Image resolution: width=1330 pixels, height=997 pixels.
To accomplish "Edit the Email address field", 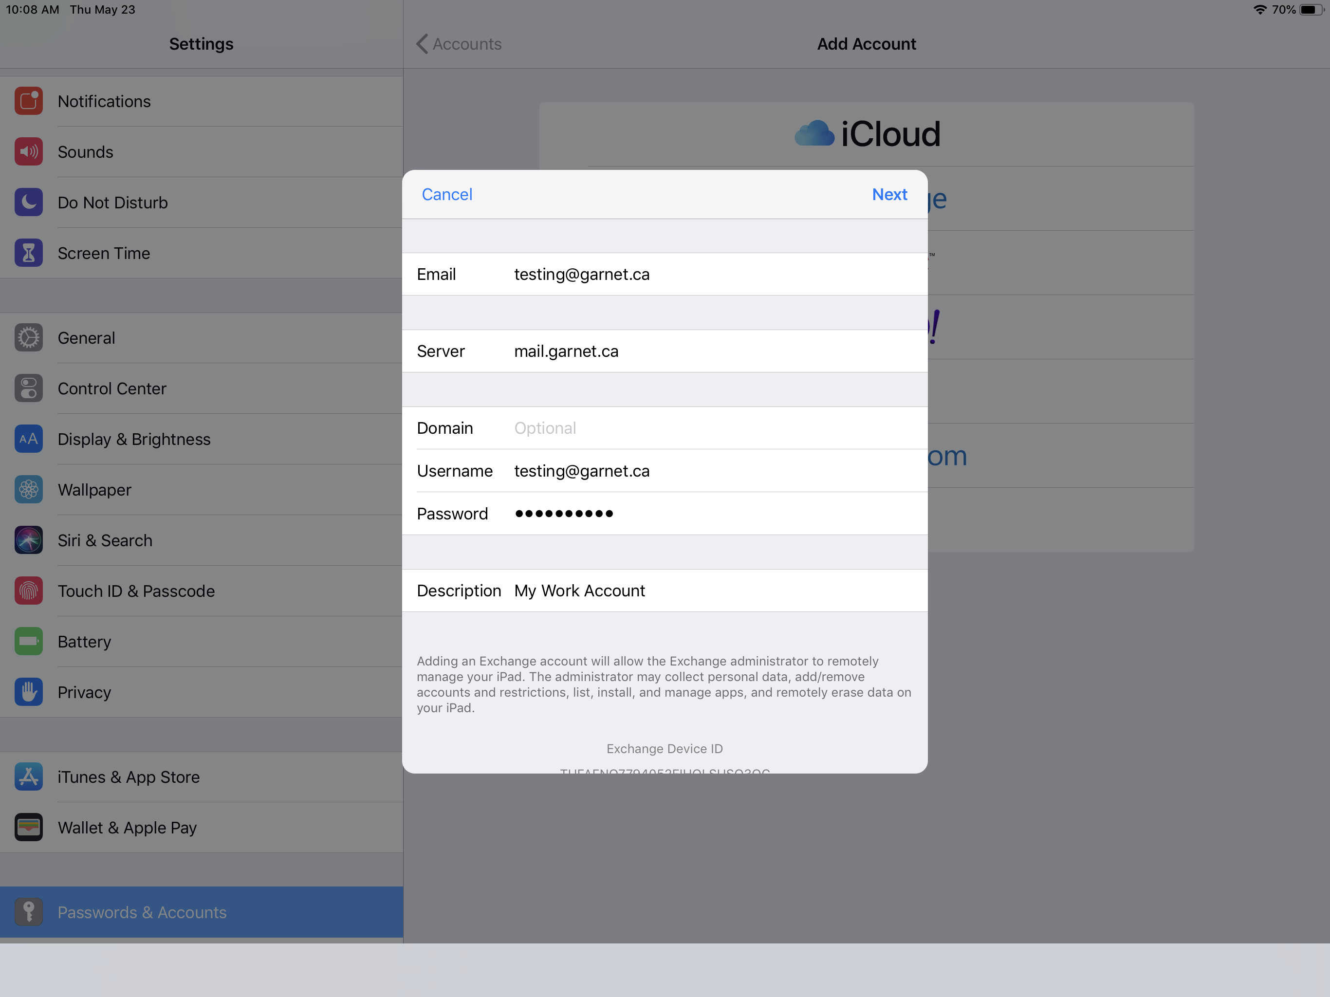I will (709, 274).
